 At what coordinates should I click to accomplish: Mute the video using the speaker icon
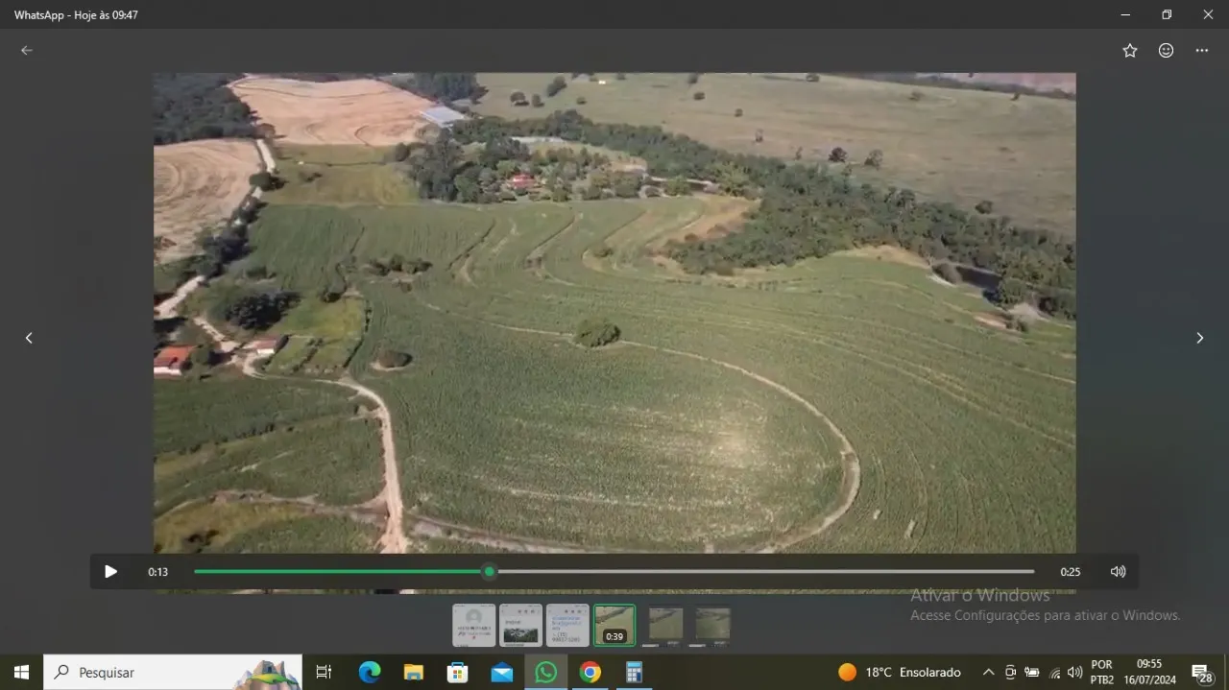click(x=1118, y=572)
